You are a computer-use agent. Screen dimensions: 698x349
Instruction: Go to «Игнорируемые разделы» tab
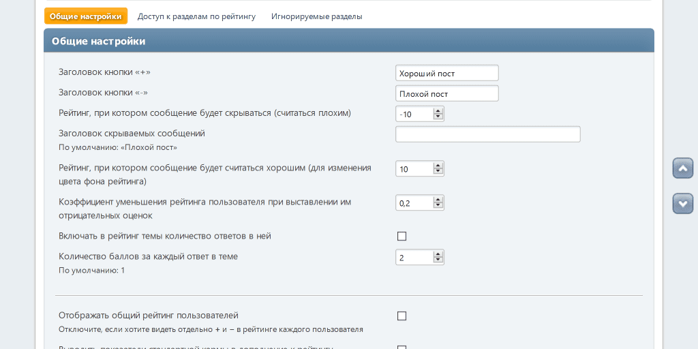[316, 16]
